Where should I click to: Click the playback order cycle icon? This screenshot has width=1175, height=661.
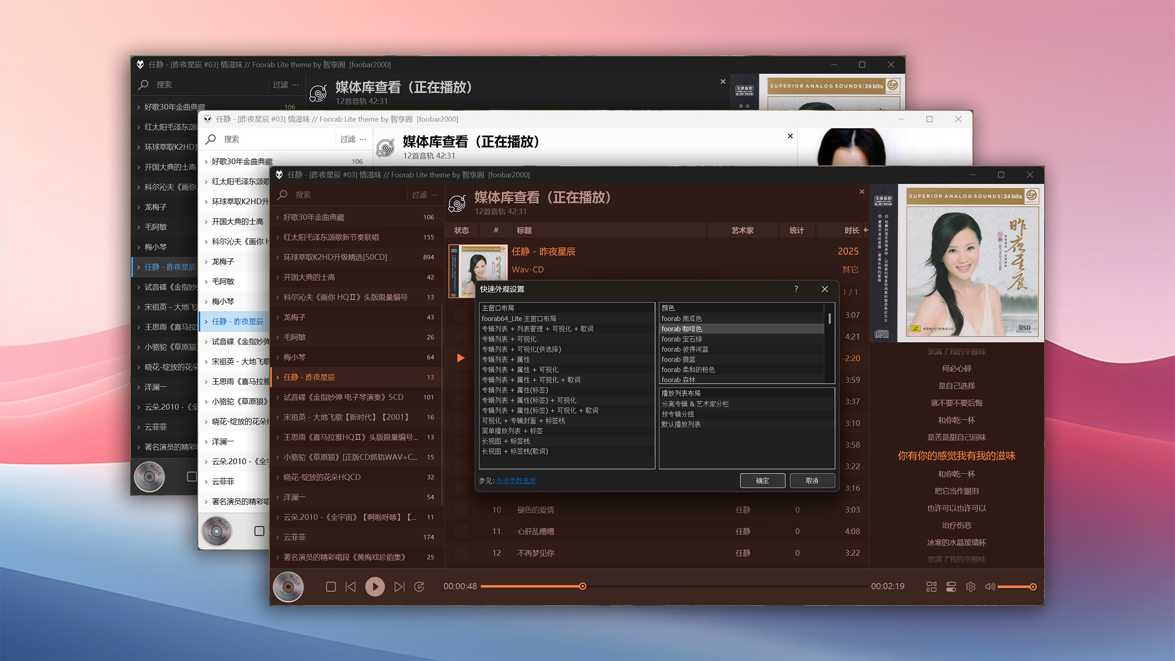tap(419, 587)
